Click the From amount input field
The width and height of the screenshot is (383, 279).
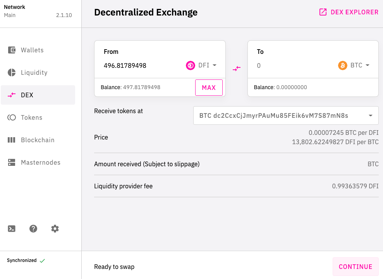143,65
